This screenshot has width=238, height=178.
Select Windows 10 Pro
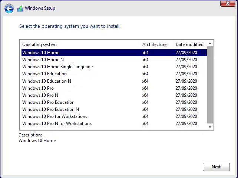[114, 88]
